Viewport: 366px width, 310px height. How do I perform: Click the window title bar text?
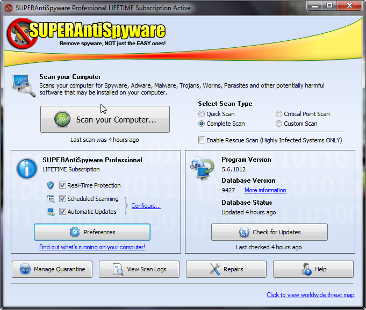(103, 8)
